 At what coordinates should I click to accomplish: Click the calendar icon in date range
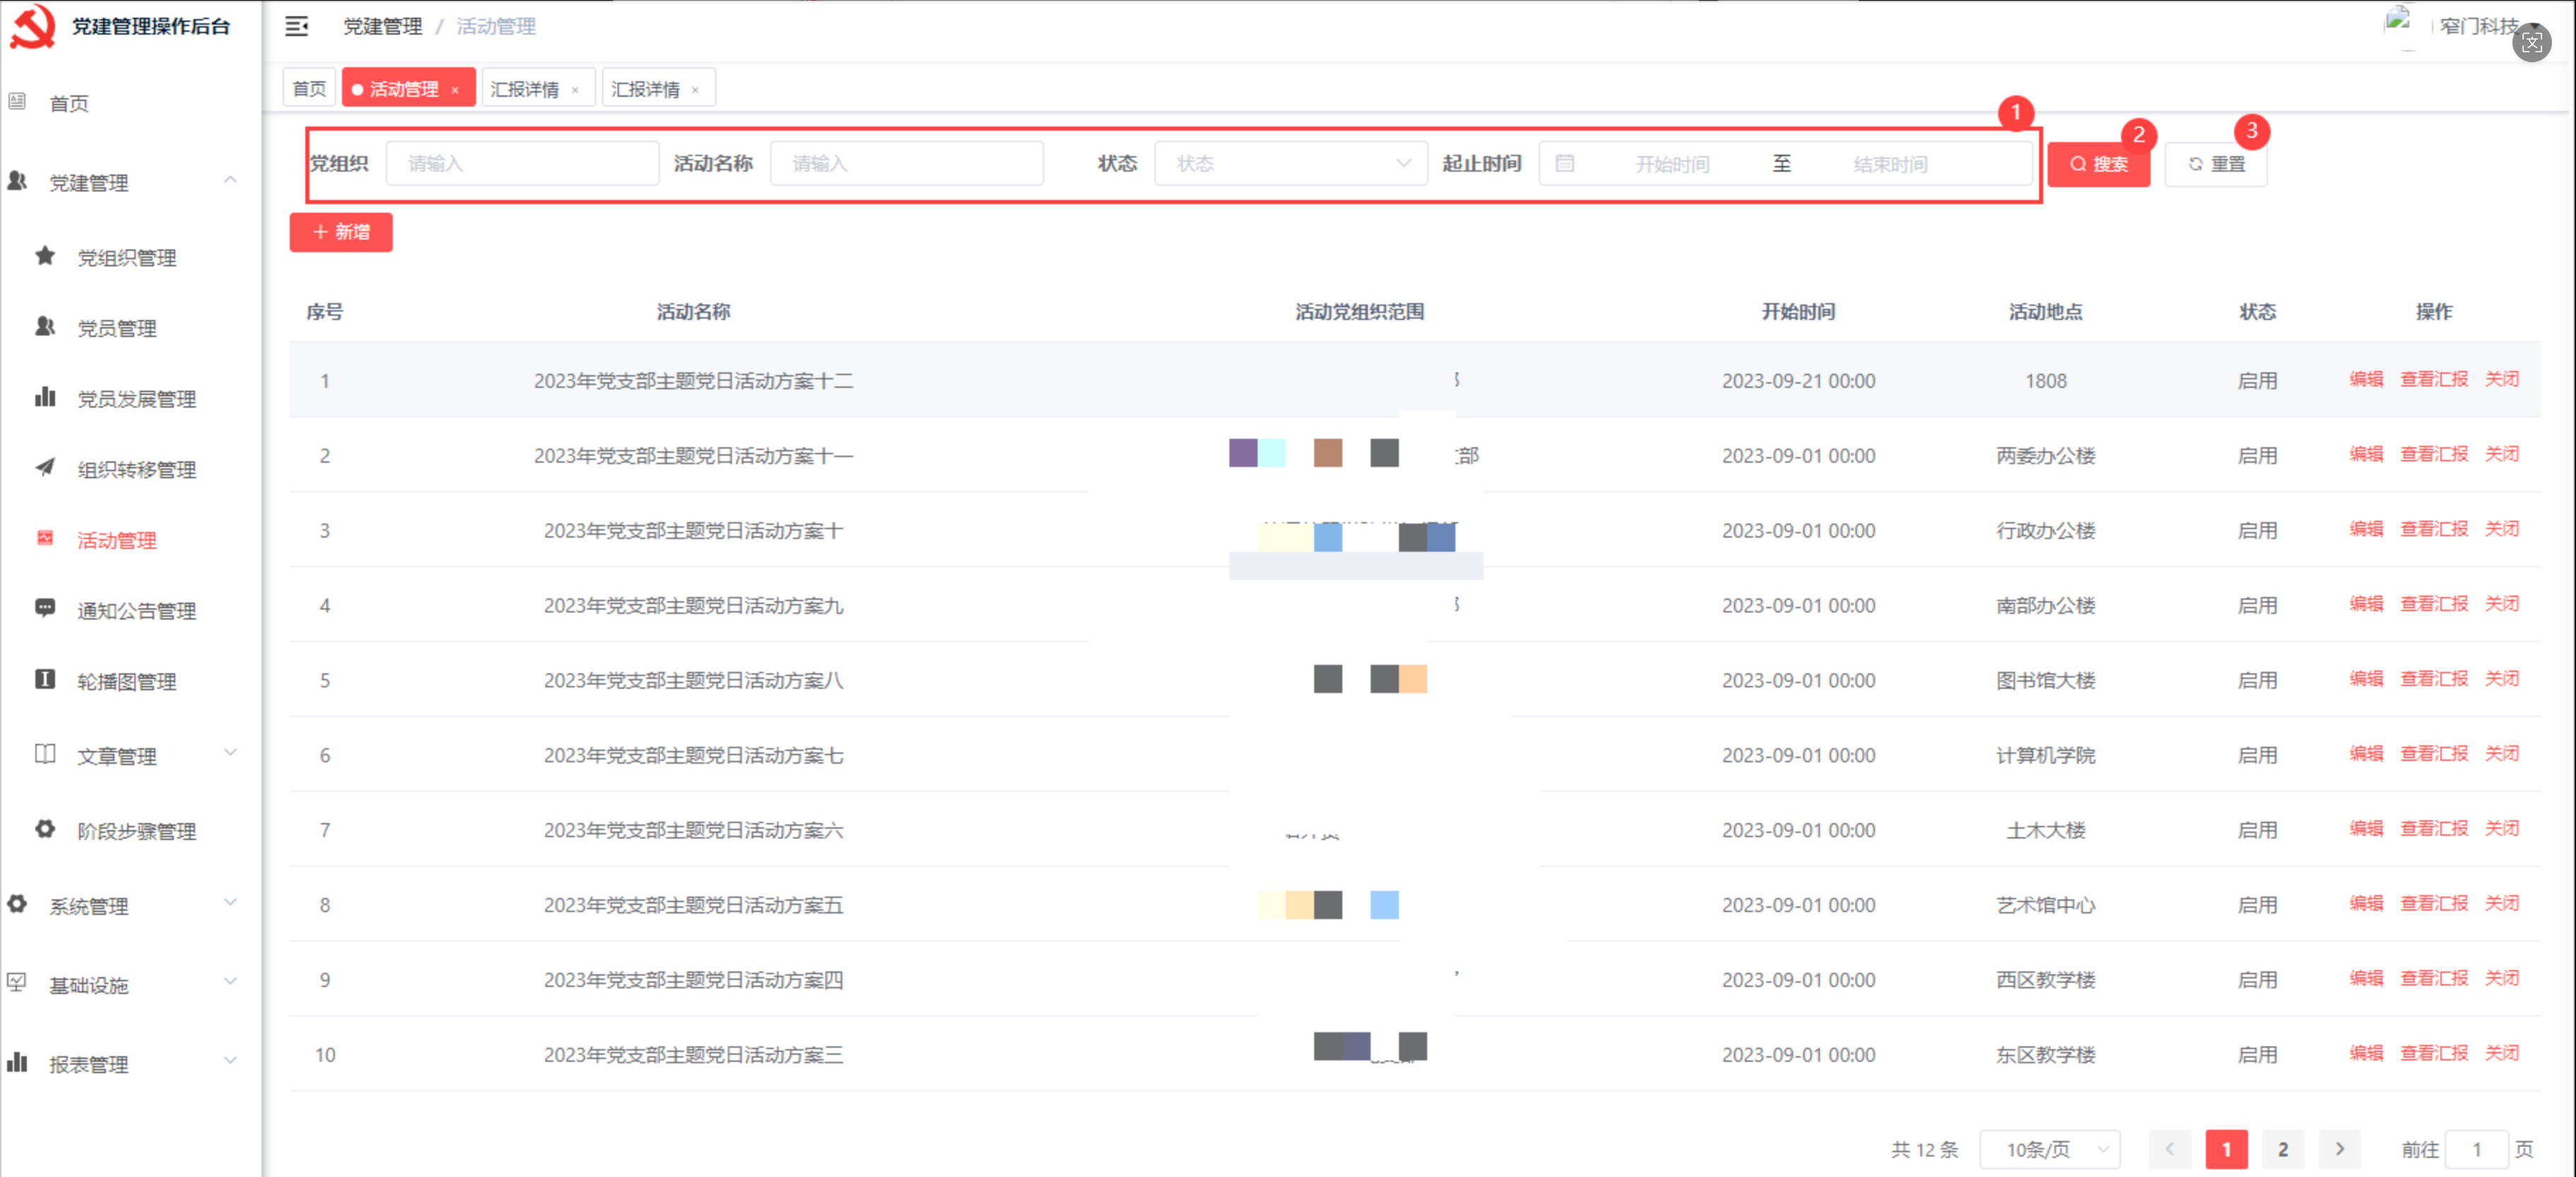click(1565, 164)
